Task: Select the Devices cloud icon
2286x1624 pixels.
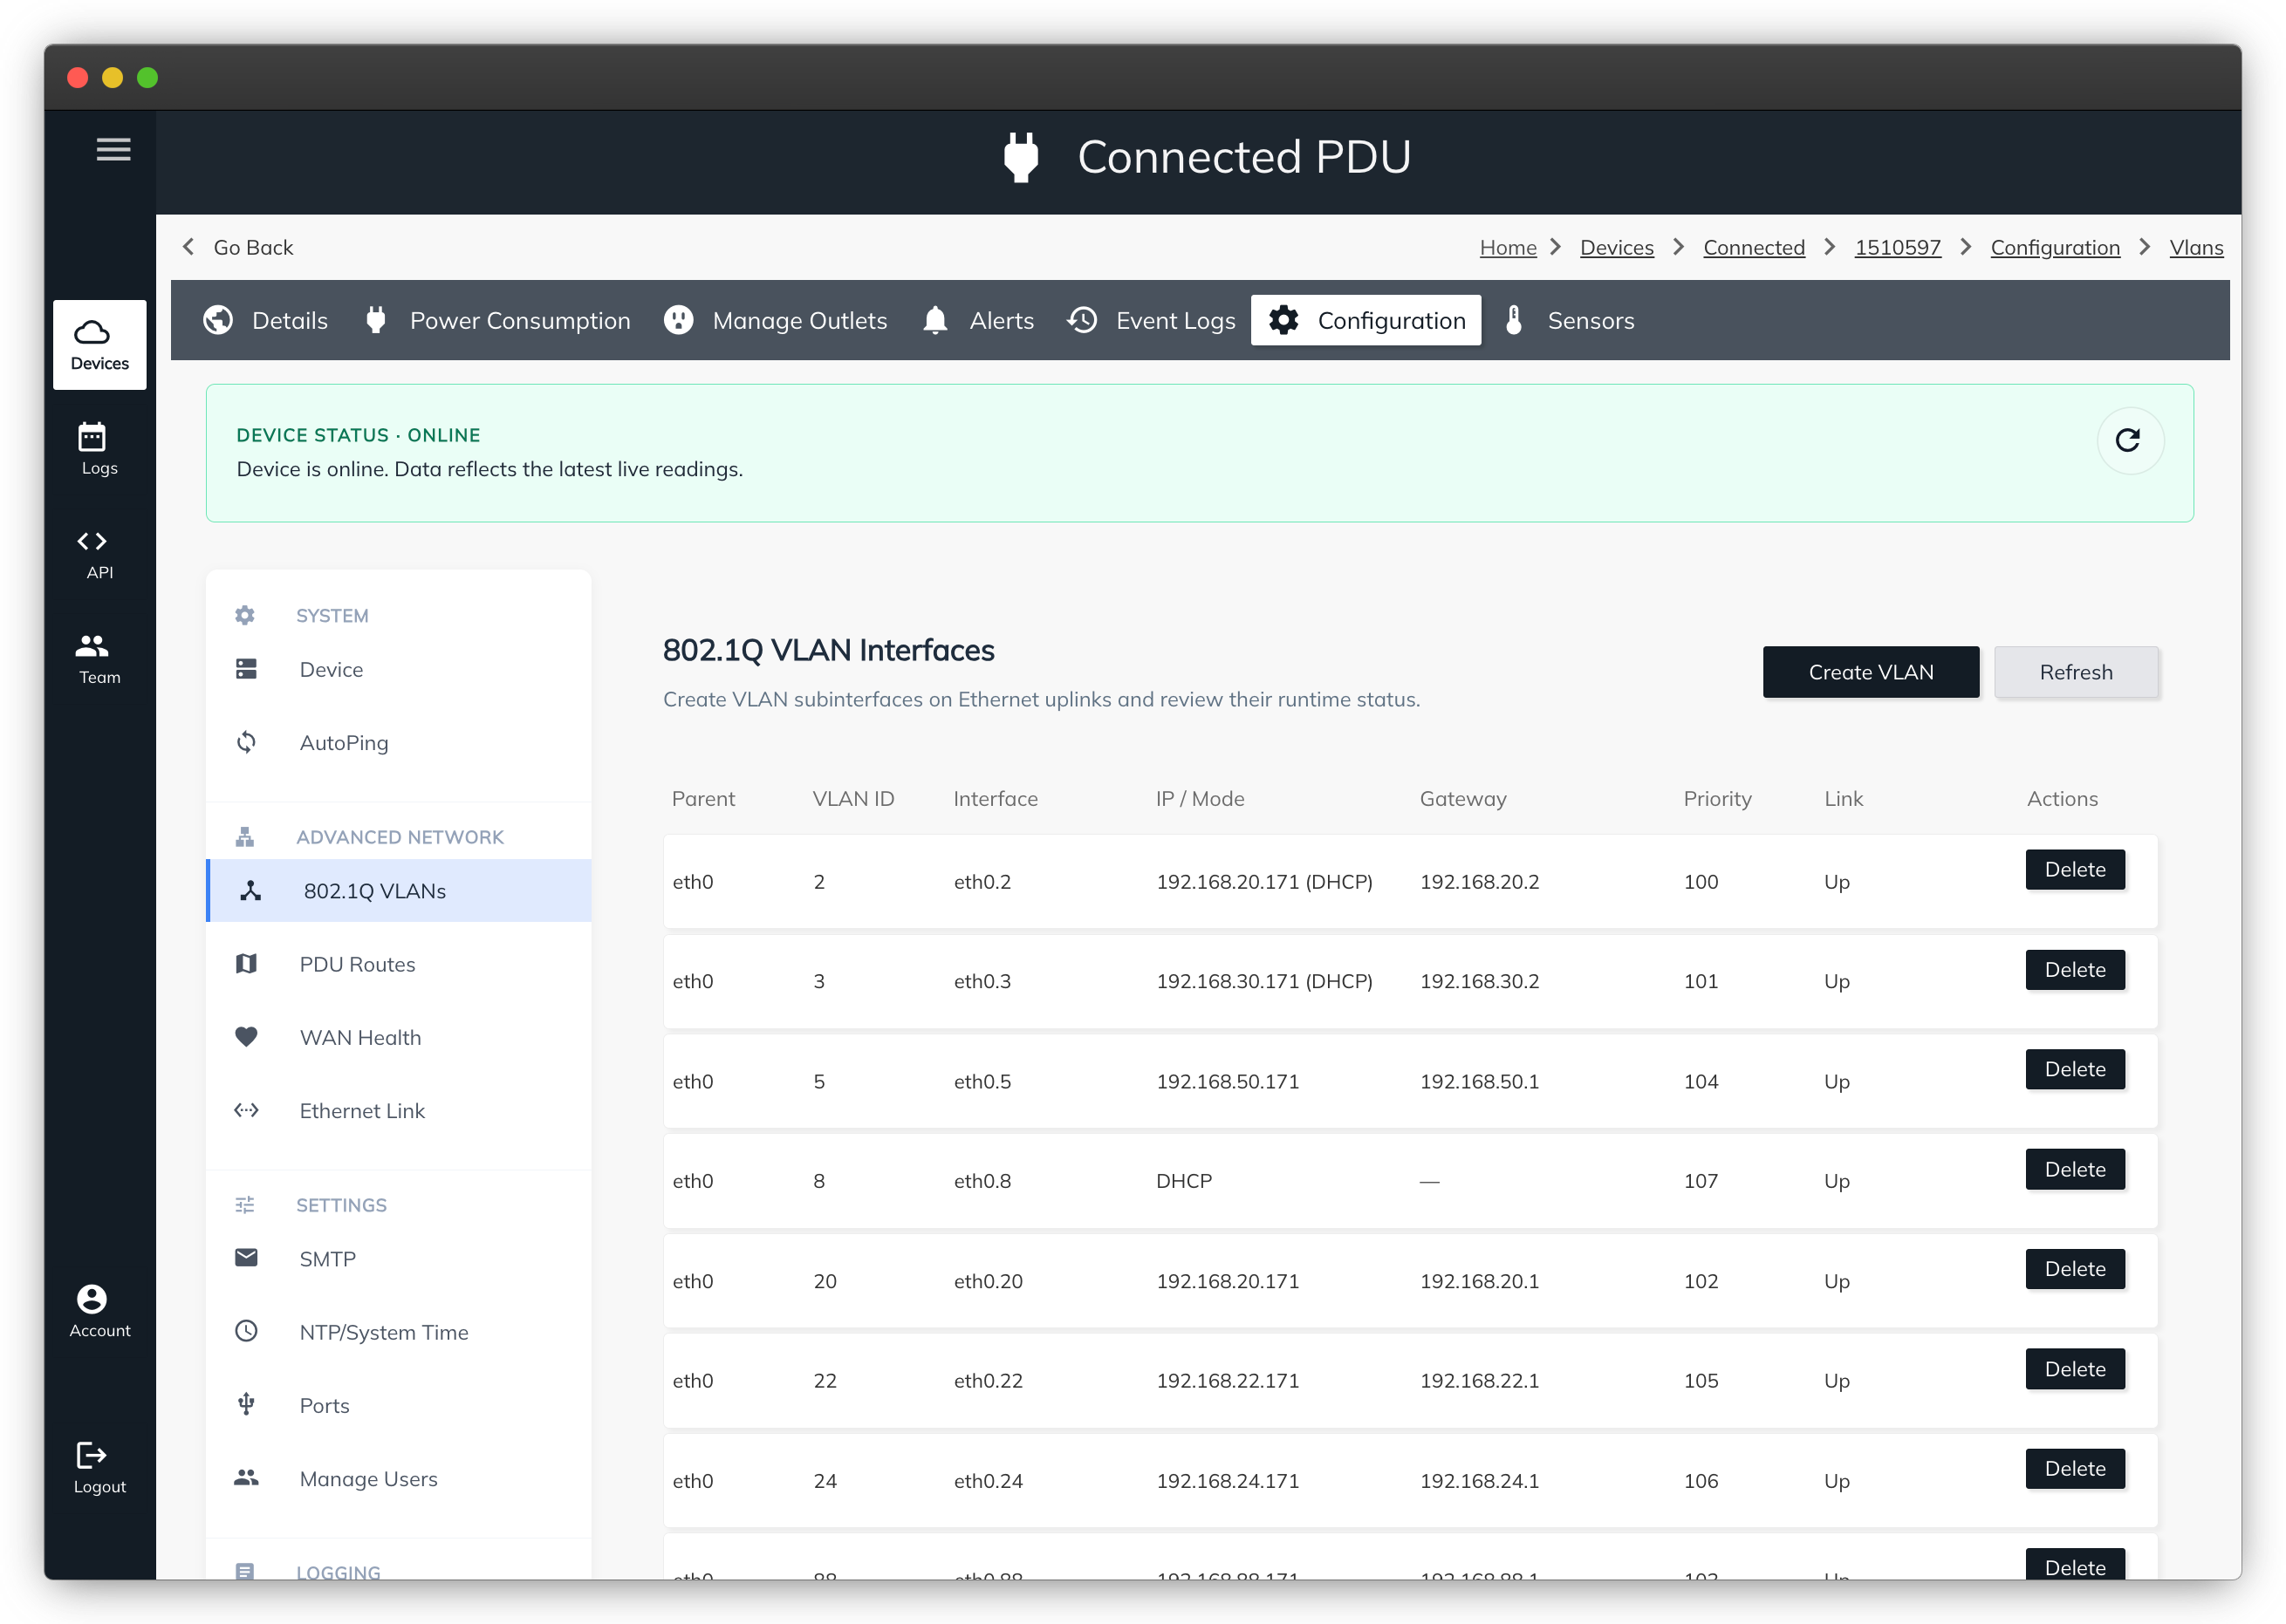Action: coord(92,333)
